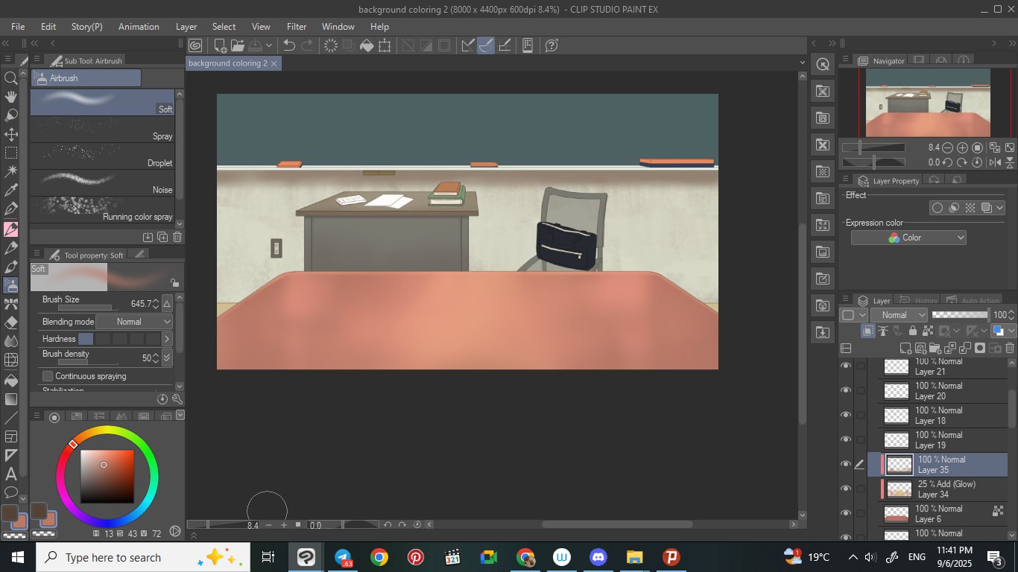Select the Noise airbrush sub tool
1018x572 pixels.
pos(103,183)
